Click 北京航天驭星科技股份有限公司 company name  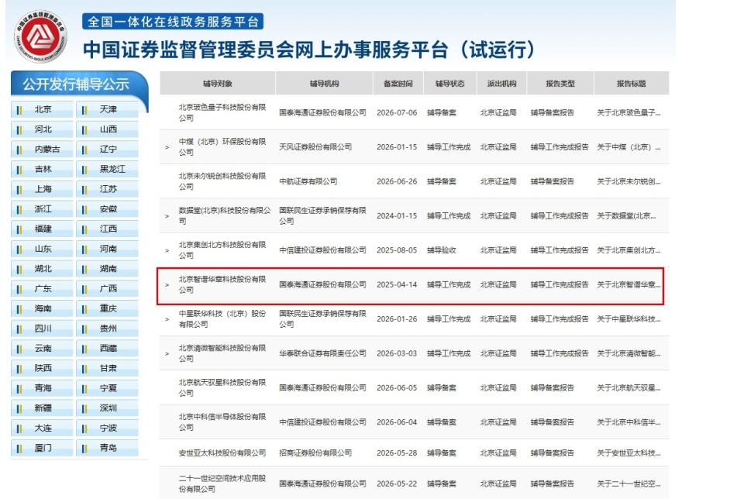coord(222,387)
